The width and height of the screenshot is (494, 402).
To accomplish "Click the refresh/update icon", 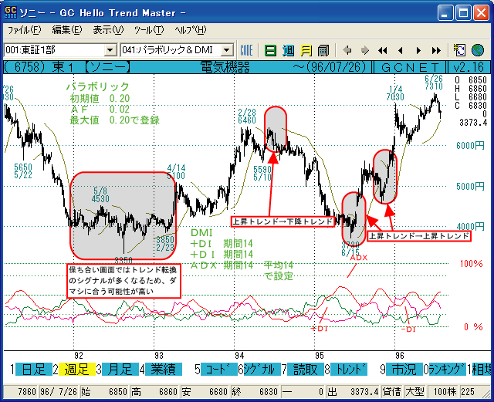I will tap(459, 50).
